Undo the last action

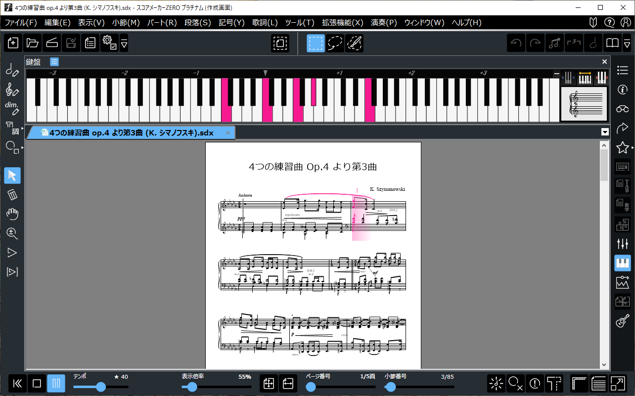(x=516, y=44)
